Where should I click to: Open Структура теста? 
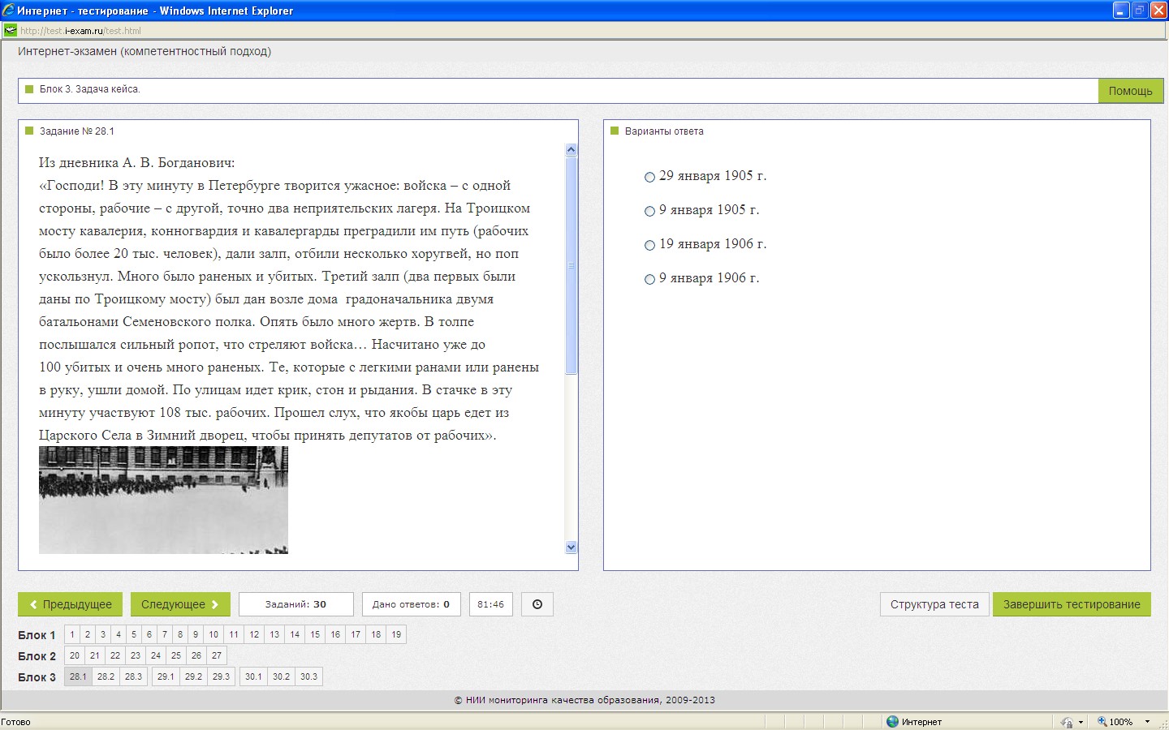tap(934, 604)
